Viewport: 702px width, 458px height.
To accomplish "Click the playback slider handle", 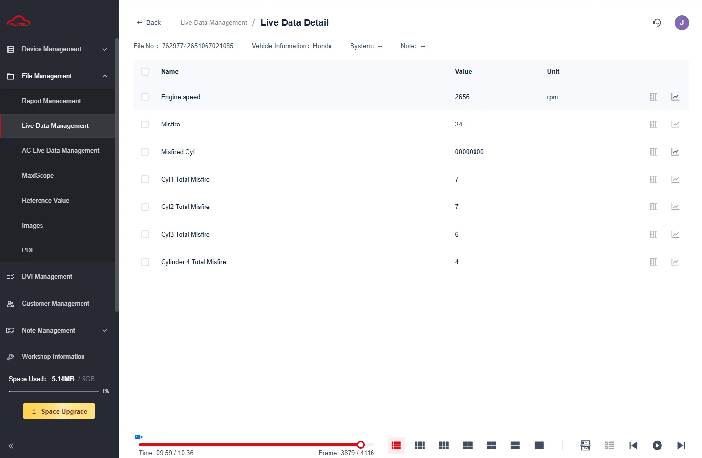I will [361, 445].
